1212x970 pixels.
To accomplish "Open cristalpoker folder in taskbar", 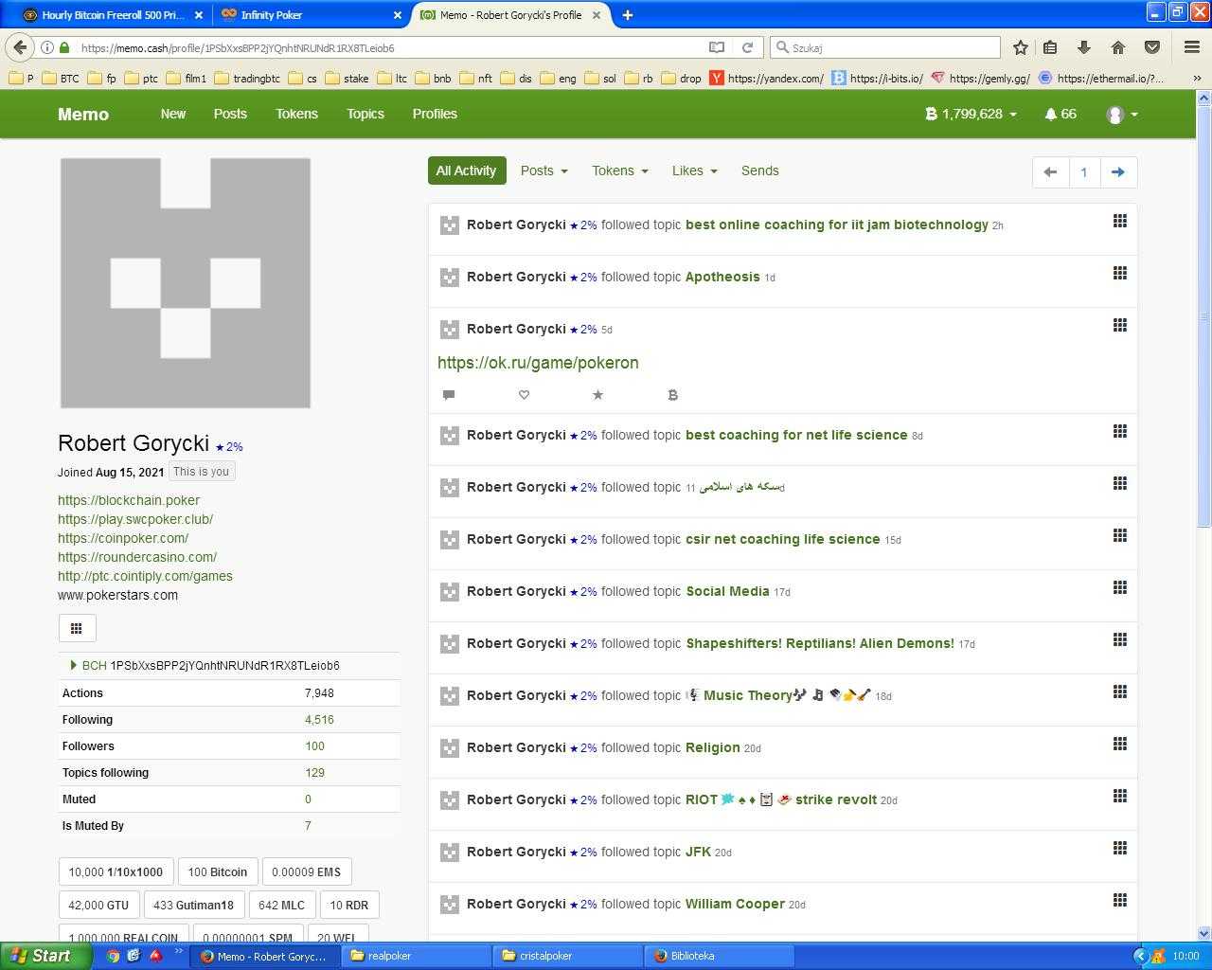I will tap(568, 956).
